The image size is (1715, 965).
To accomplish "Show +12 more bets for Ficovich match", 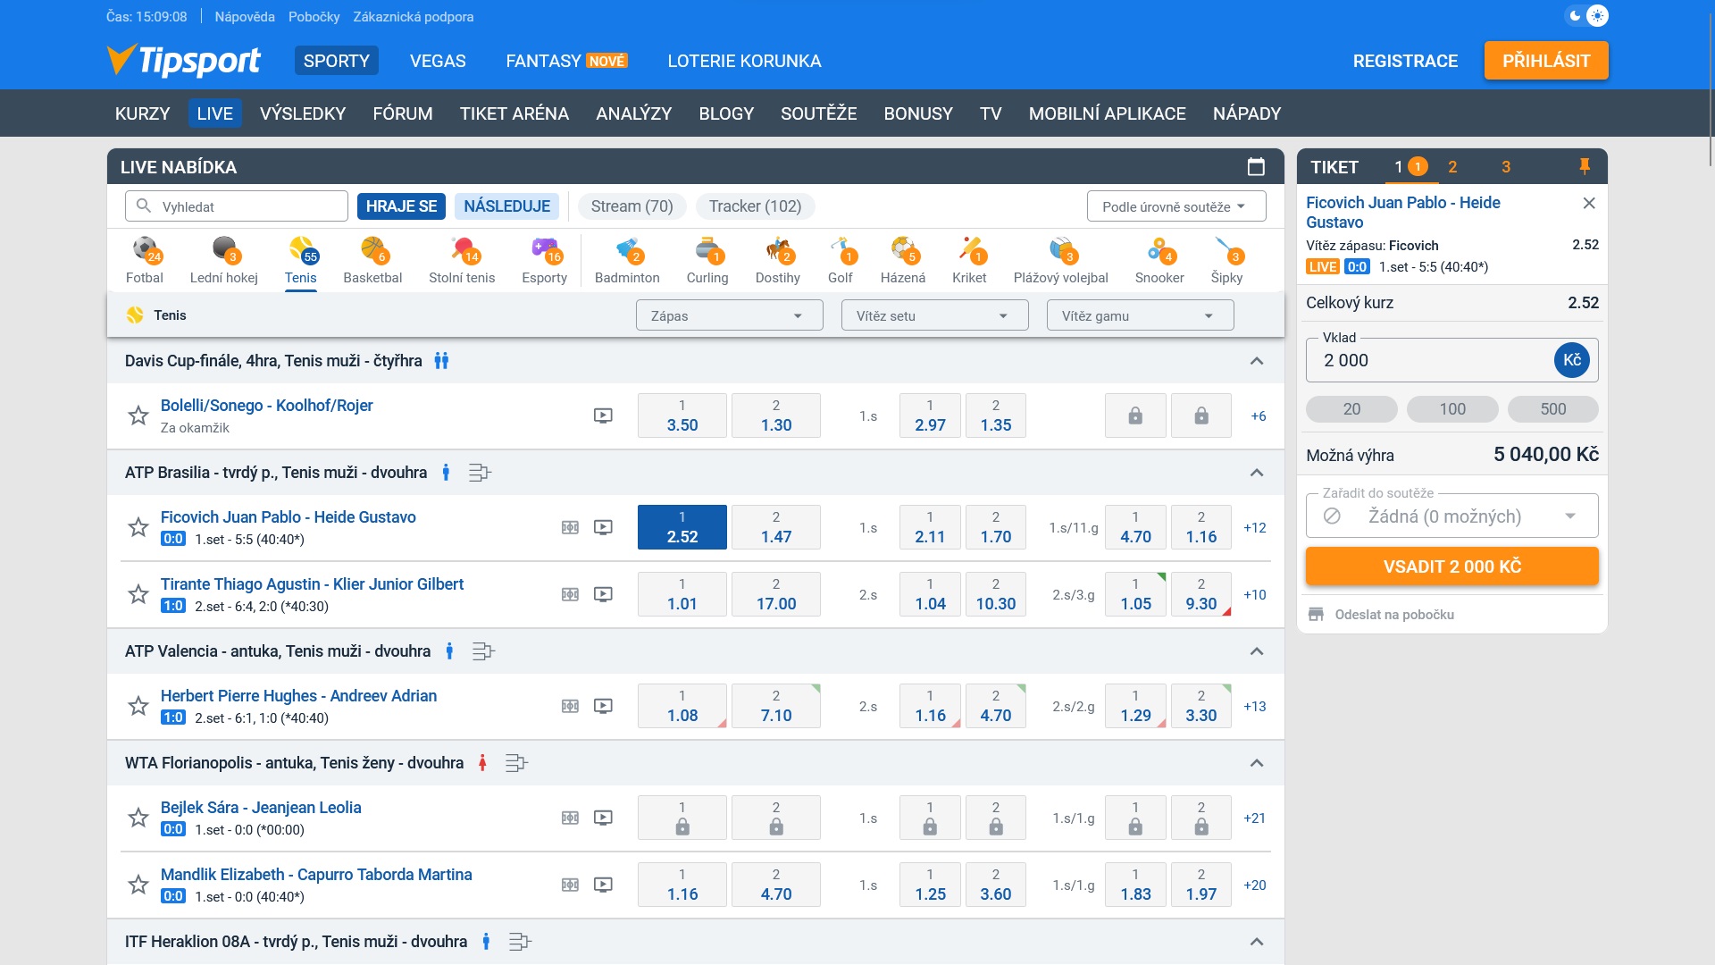I will click(x=1255, y=527).
